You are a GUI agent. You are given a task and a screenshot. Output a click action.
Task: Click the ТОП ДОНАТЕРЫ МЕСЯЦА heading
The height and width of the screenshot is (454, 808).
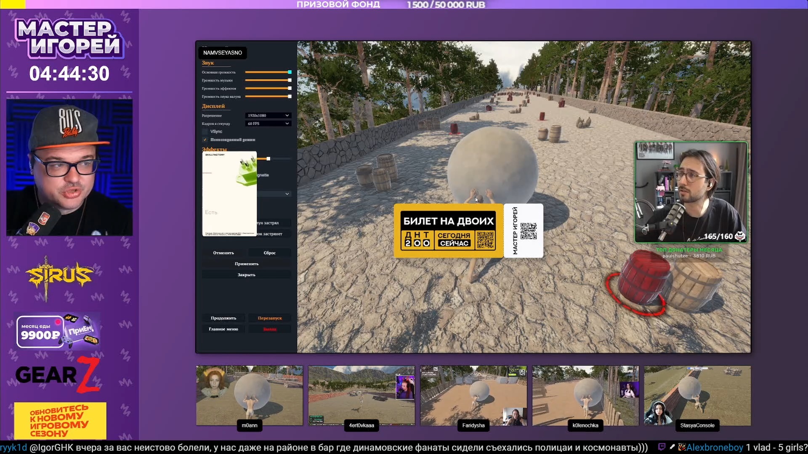[689, 250]
